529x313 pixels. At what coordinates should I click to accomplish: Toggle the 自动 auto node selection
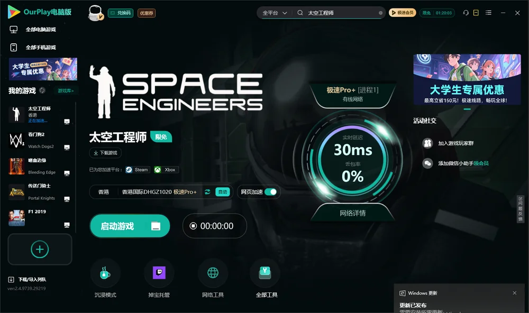pos(223,192)
